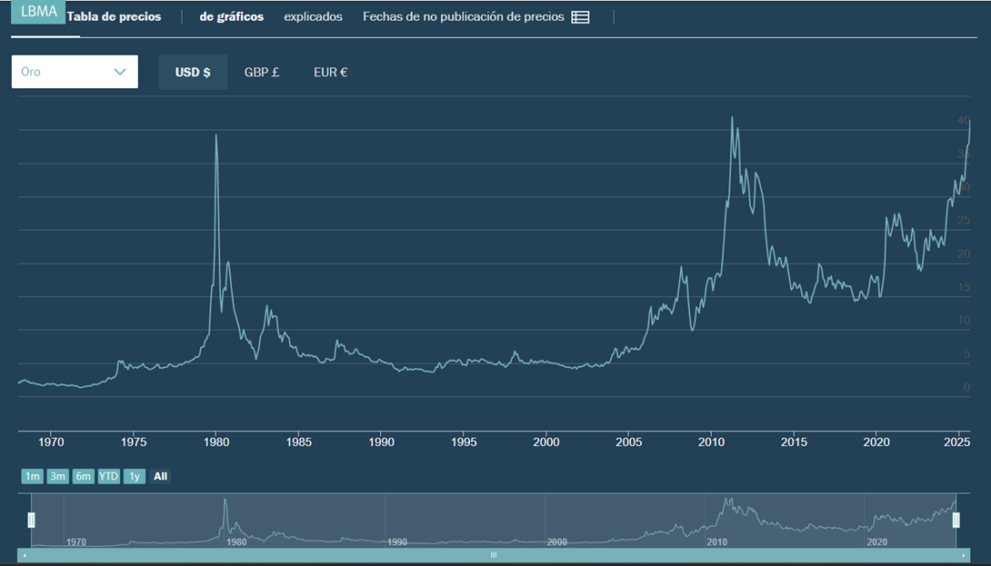Click the left navigator range handle
Screen dimensions: 991x566
(31, 520)
